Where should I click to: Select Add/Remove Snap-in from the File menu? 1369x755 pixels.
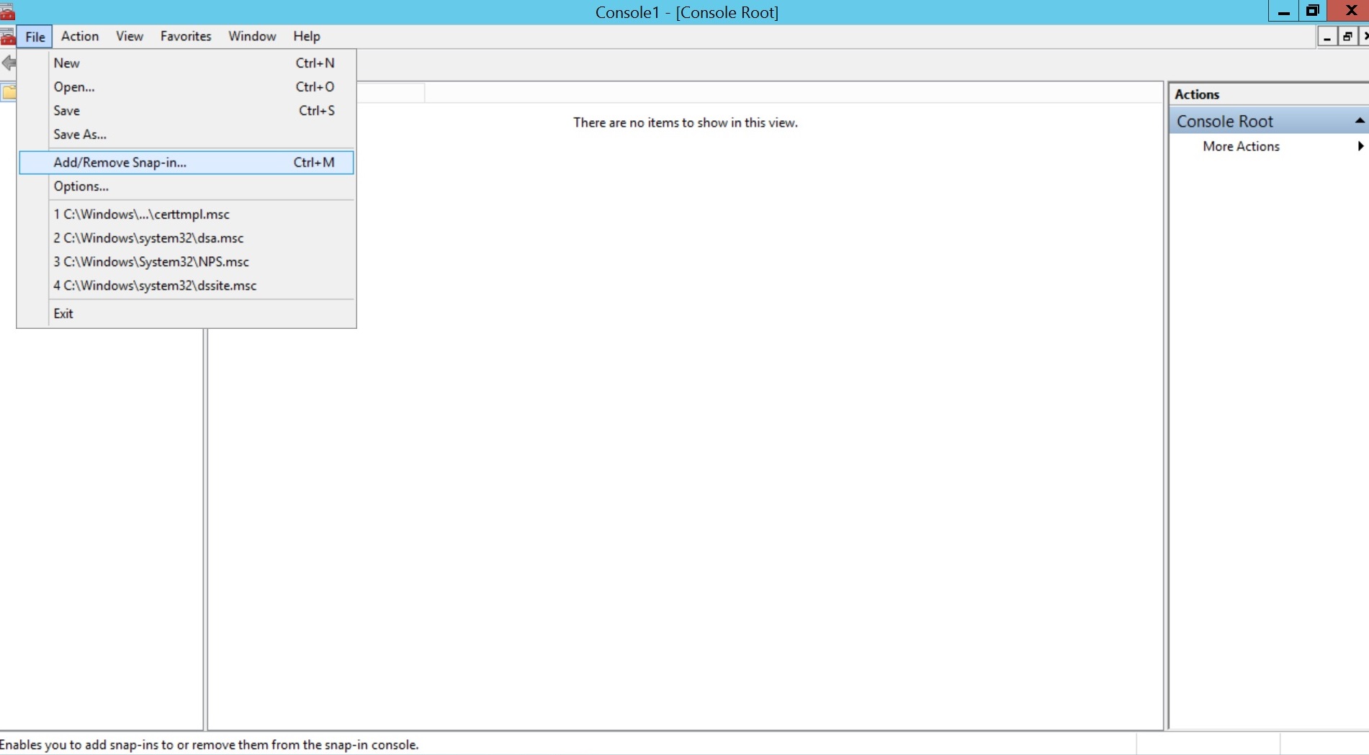tap(120, 162)
